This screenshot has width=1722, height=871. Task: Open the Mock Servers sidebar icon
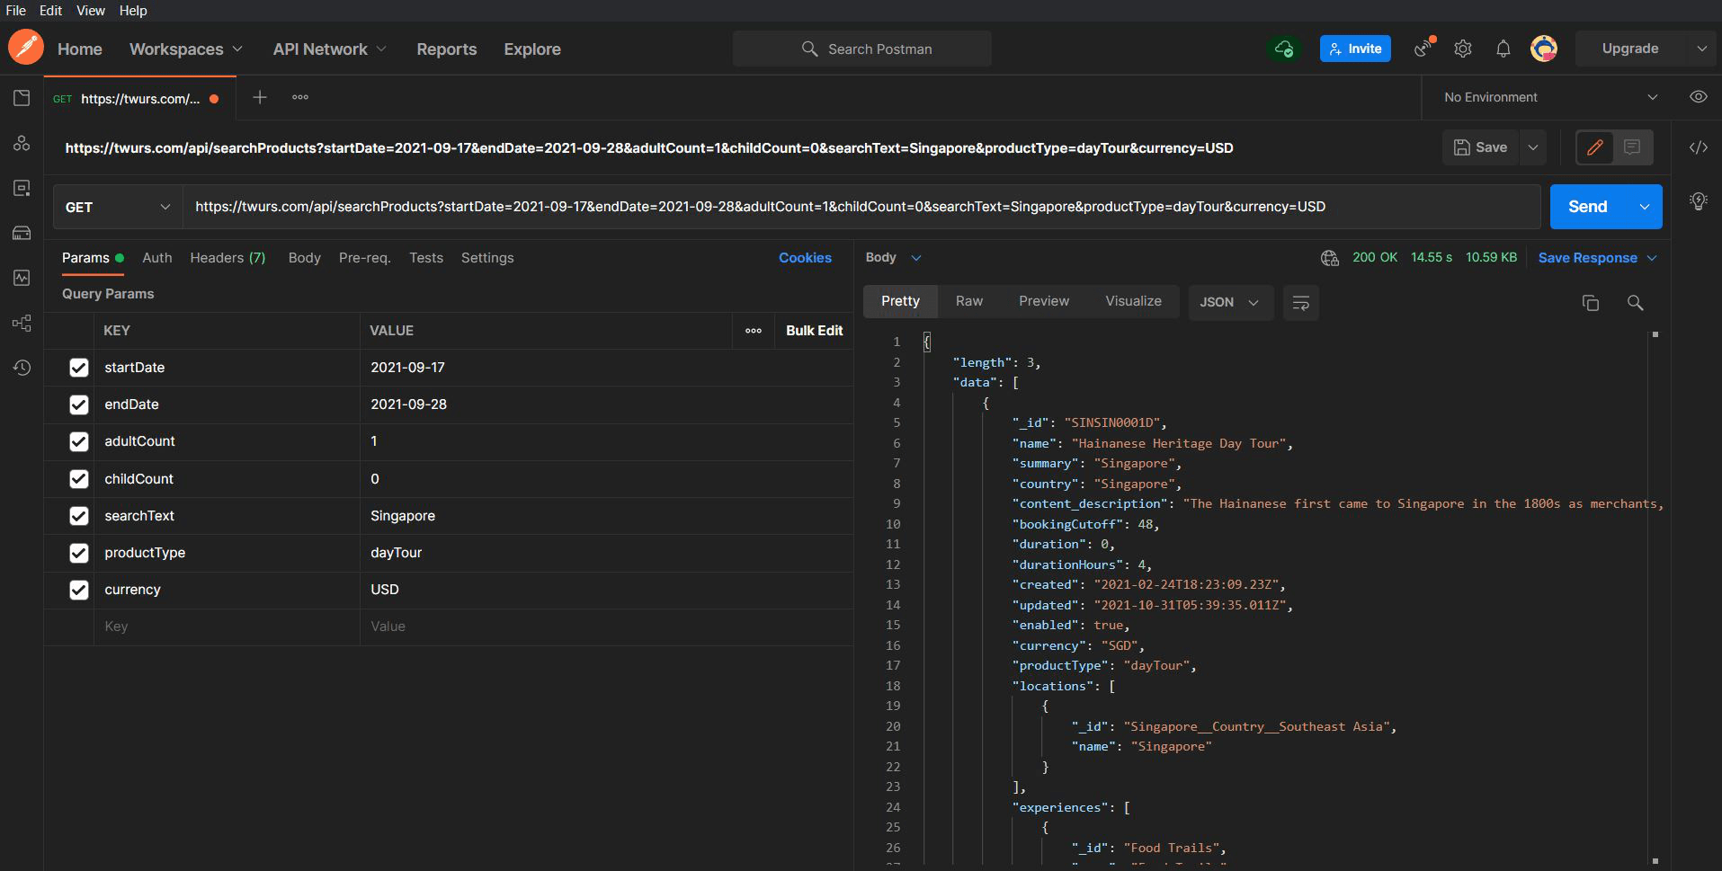22,233
